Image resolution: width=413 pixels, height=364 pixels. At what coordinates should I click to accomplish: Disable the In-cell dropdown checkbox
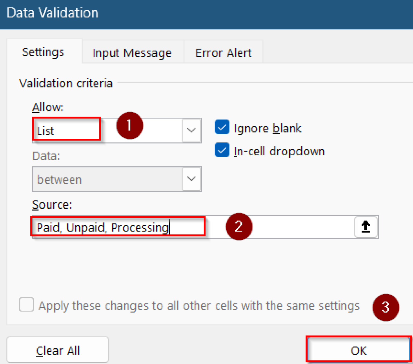pyautogui.click(x=222, y=150)
